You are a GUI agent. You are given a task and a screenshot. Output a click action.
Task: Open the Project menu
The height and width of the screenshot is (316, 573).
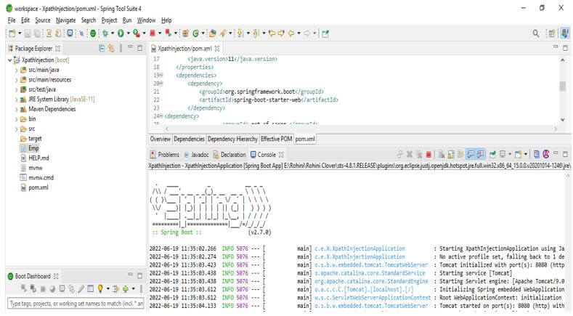coord(109,20)
